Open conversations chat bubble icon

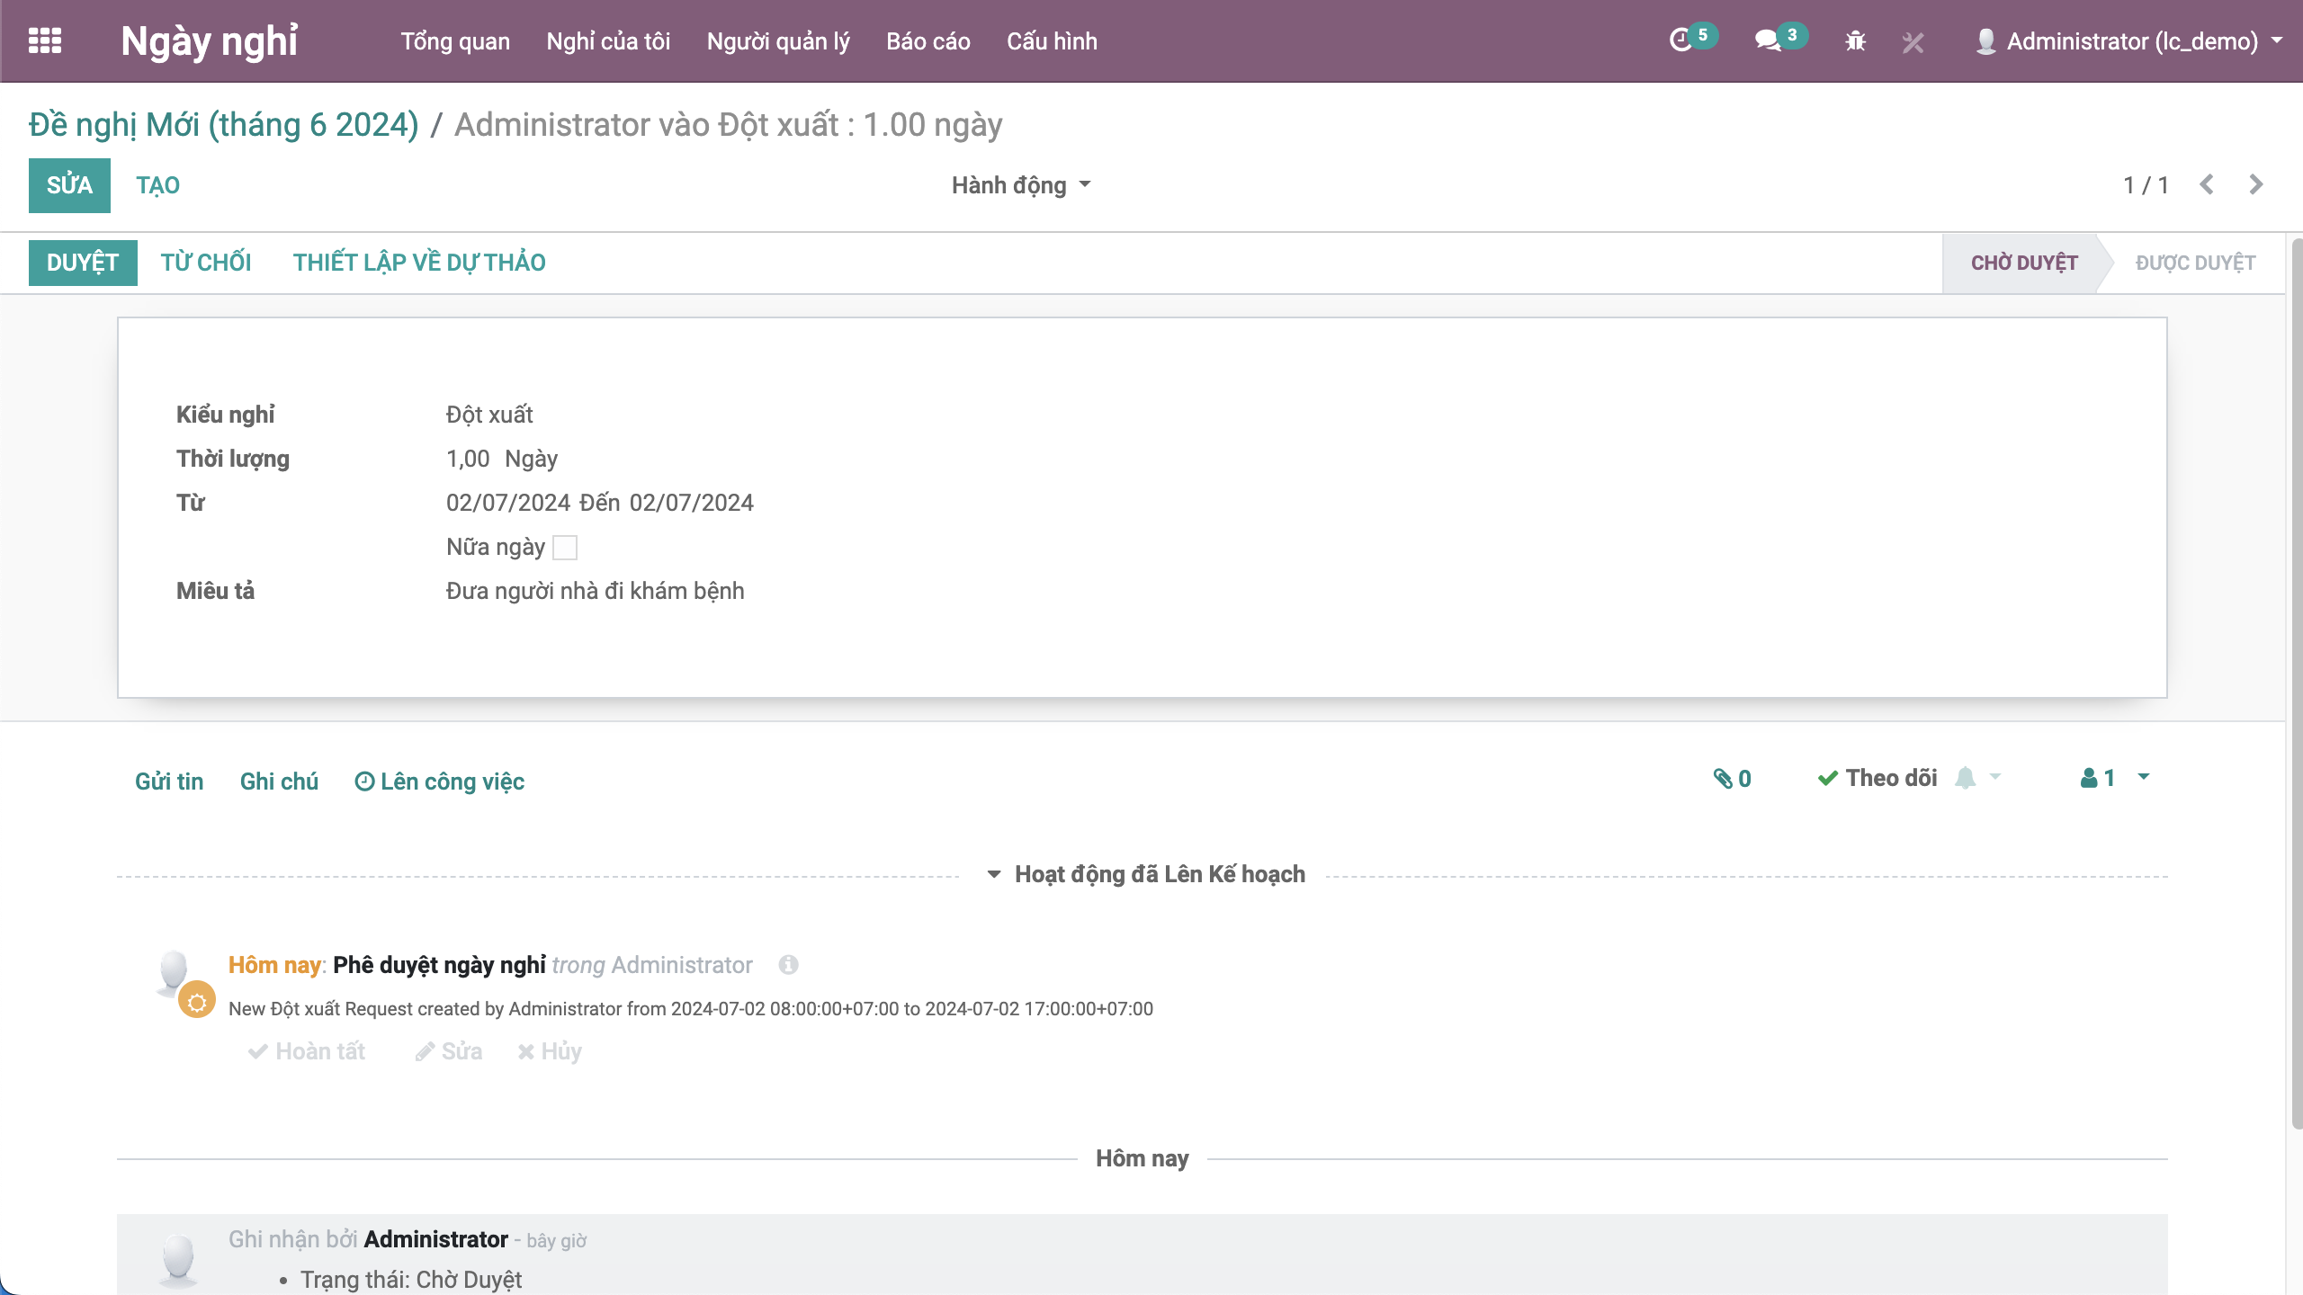click(x=1768, y=40)
